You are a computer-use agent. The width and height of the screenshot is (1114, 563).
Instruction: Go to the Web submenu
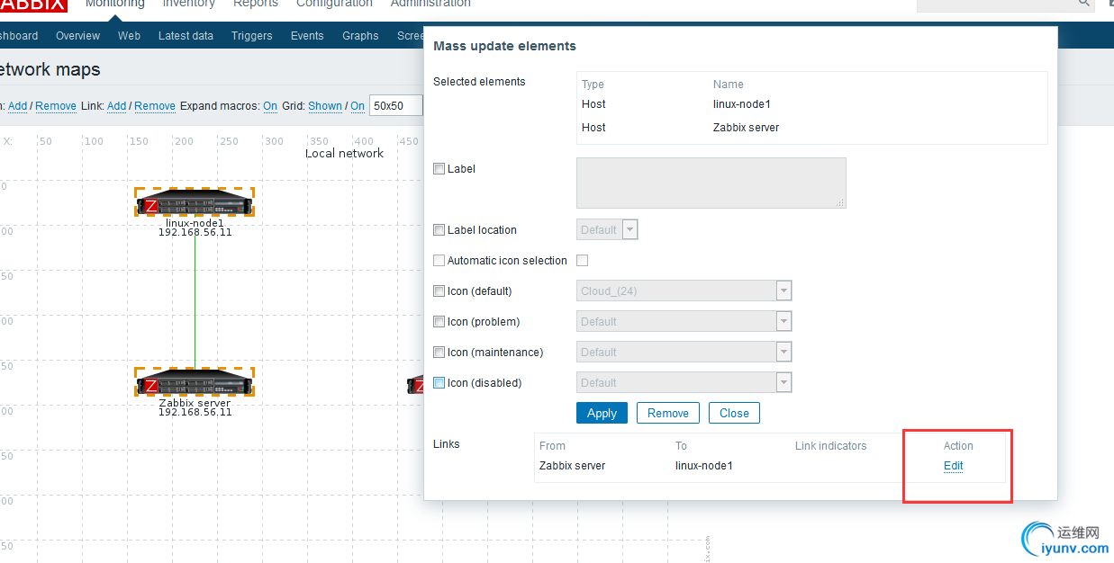pyautogui.click(x=129, y=36)
